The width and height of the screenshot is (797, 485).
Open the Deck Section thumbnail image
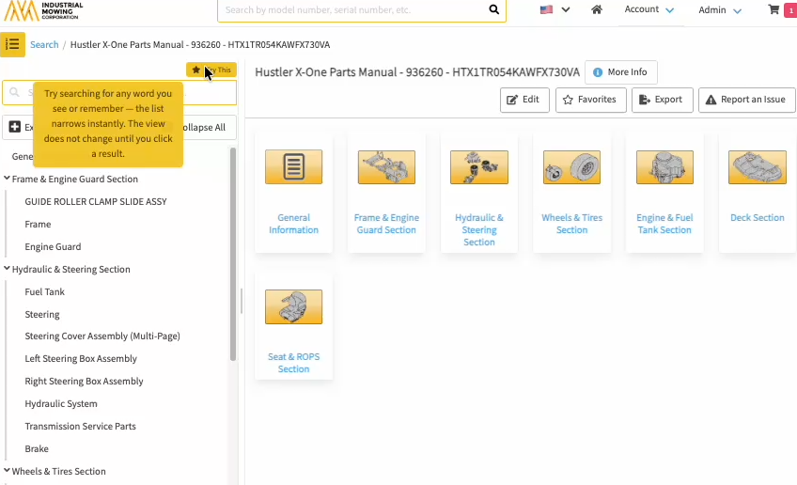[757, 167]
